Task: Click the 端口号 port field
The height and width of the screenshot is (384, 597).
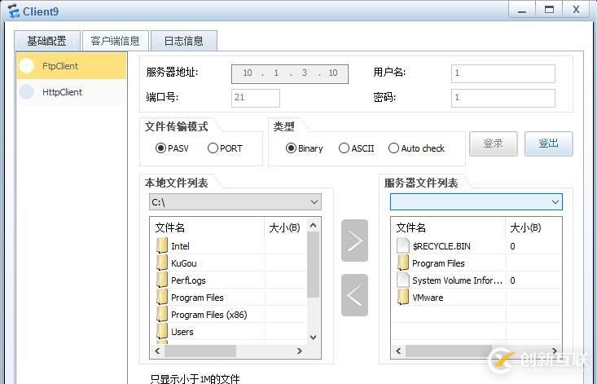Action: 256,99
